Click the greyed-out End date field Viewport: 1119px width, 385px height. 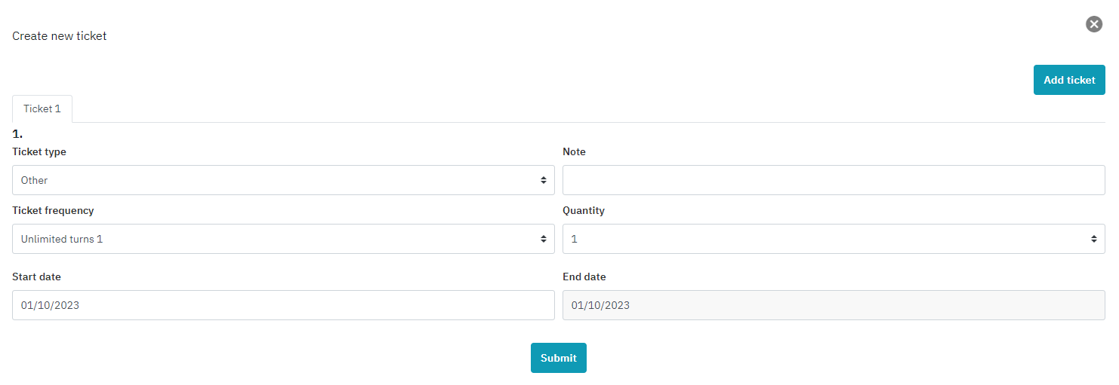834,305
